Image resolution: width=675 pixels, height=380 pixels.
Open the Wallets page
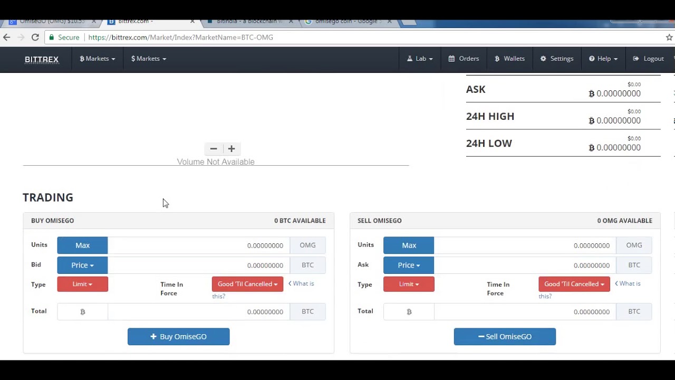pos(509,59)
